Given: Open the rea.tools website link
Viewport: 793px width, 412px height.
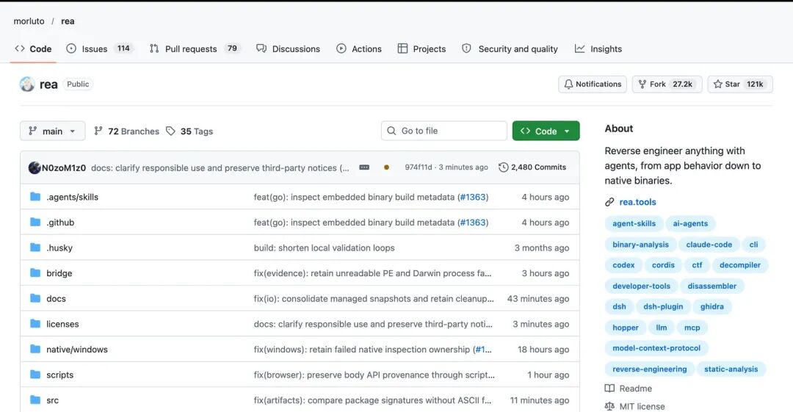Looking at the screenshot, I should click(x=638, y=202).
